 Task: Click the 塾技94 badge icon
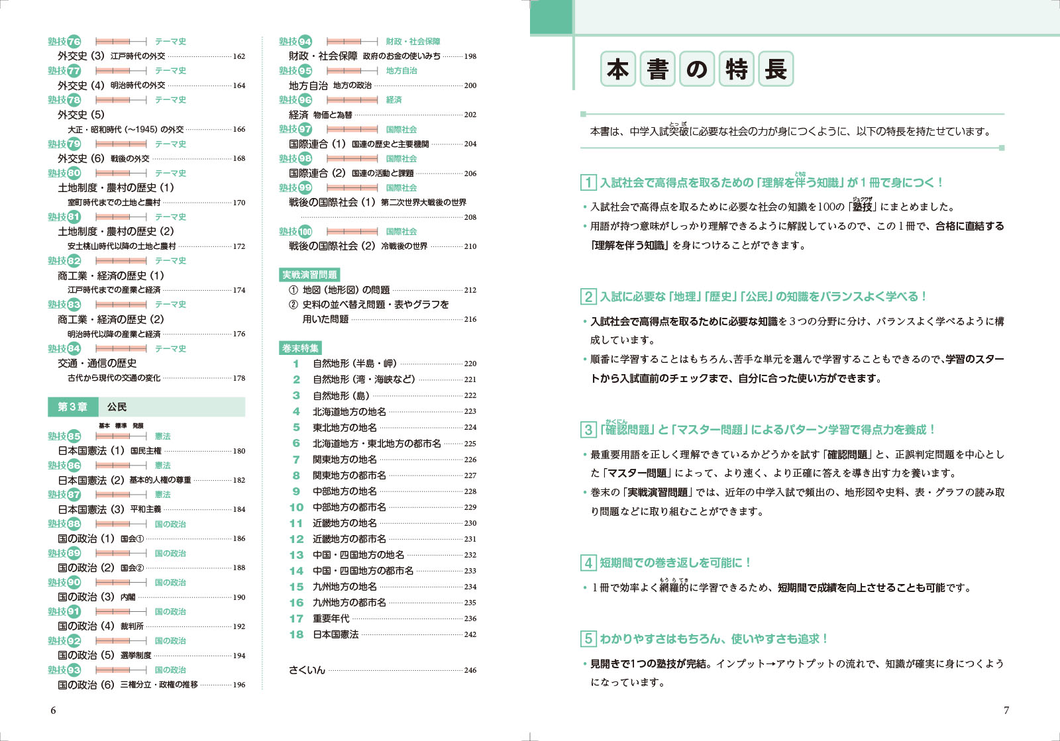pyautogui.click(x=295, y=41)
